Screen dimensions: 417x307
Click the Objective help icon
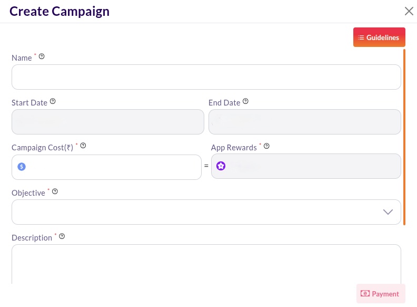coord(55,191)
